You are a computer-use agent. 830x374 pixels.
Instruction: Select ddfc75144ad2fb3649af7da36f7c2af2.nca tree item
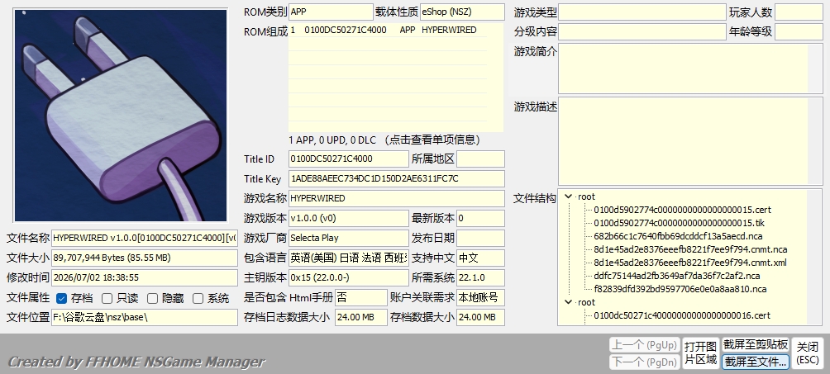[x=676, y=276]
